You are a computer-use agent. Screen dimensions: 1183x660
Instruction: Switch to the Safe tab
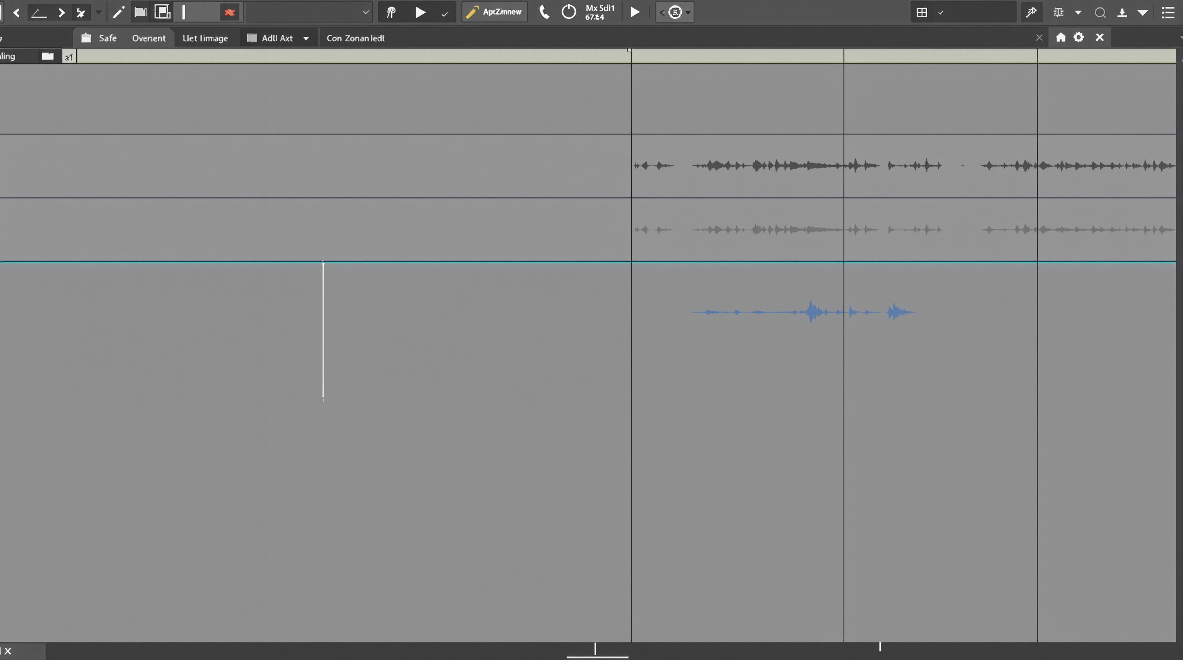tap(107, 38)
